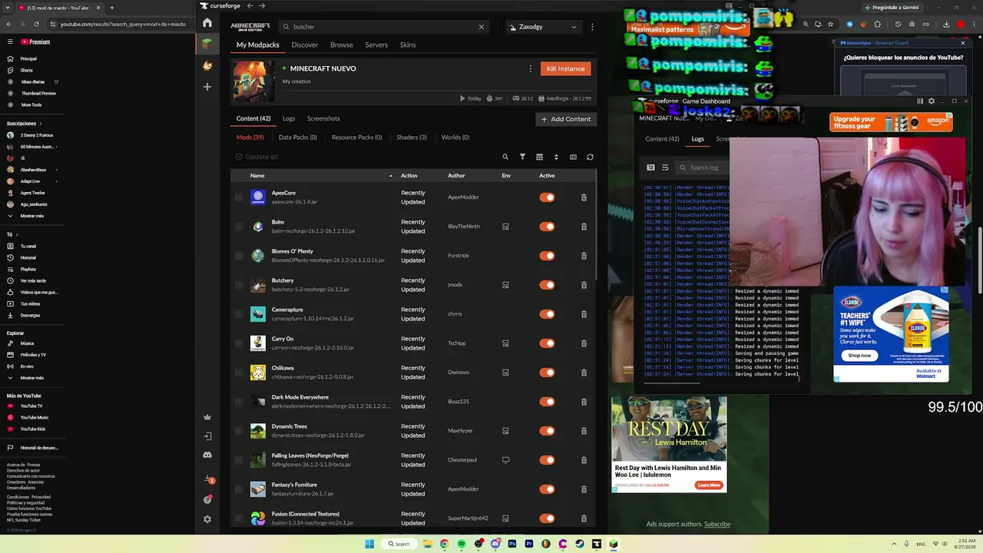Screen dimensions: 983x553
Task: Open the CurseForge sign-in icon
Action: pos(207,436)
